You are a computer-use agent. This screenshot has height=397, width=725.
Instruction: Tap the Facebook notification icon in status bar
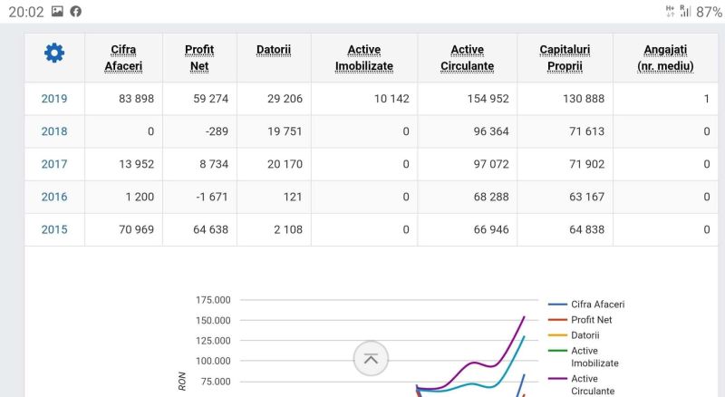[75, 11]
